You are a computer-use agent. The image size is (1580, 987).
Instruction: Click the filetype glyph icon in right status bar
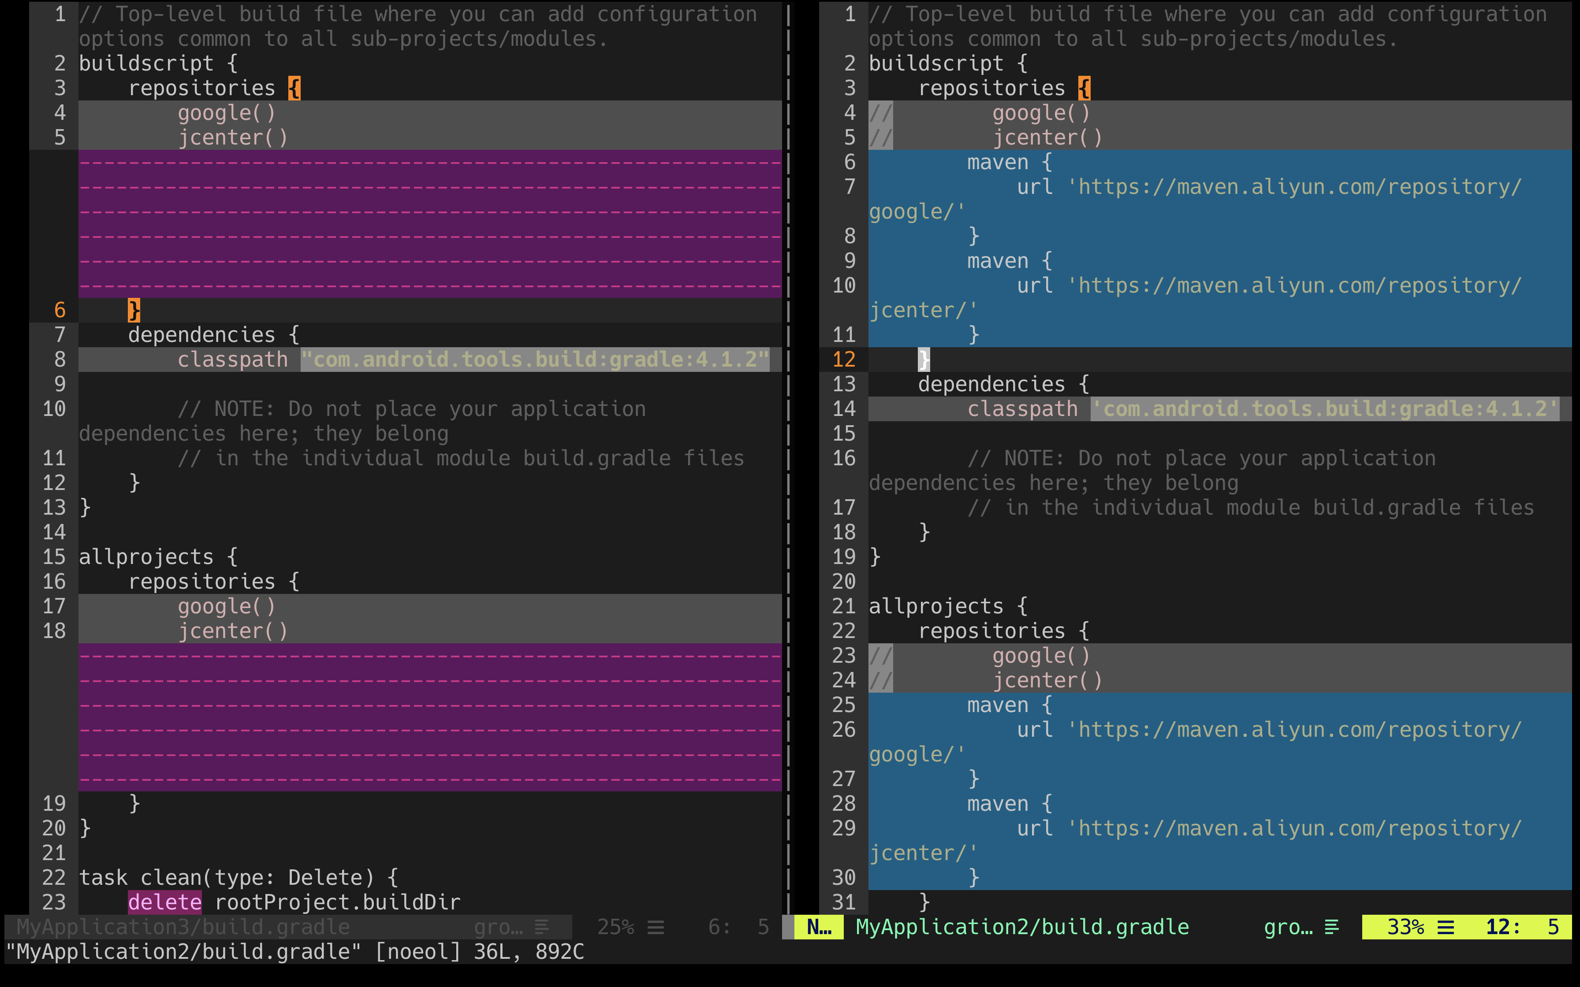(x=1332, y=927)
